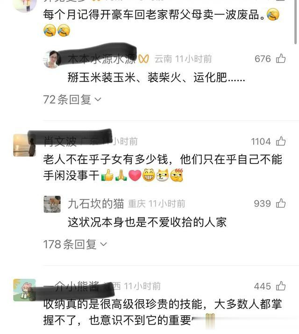Tap the gold badge beside 木本水源水源
Image resolution: width=299 pixels, height=334 pixels.
pyautogui.click(x=143, y=59)
